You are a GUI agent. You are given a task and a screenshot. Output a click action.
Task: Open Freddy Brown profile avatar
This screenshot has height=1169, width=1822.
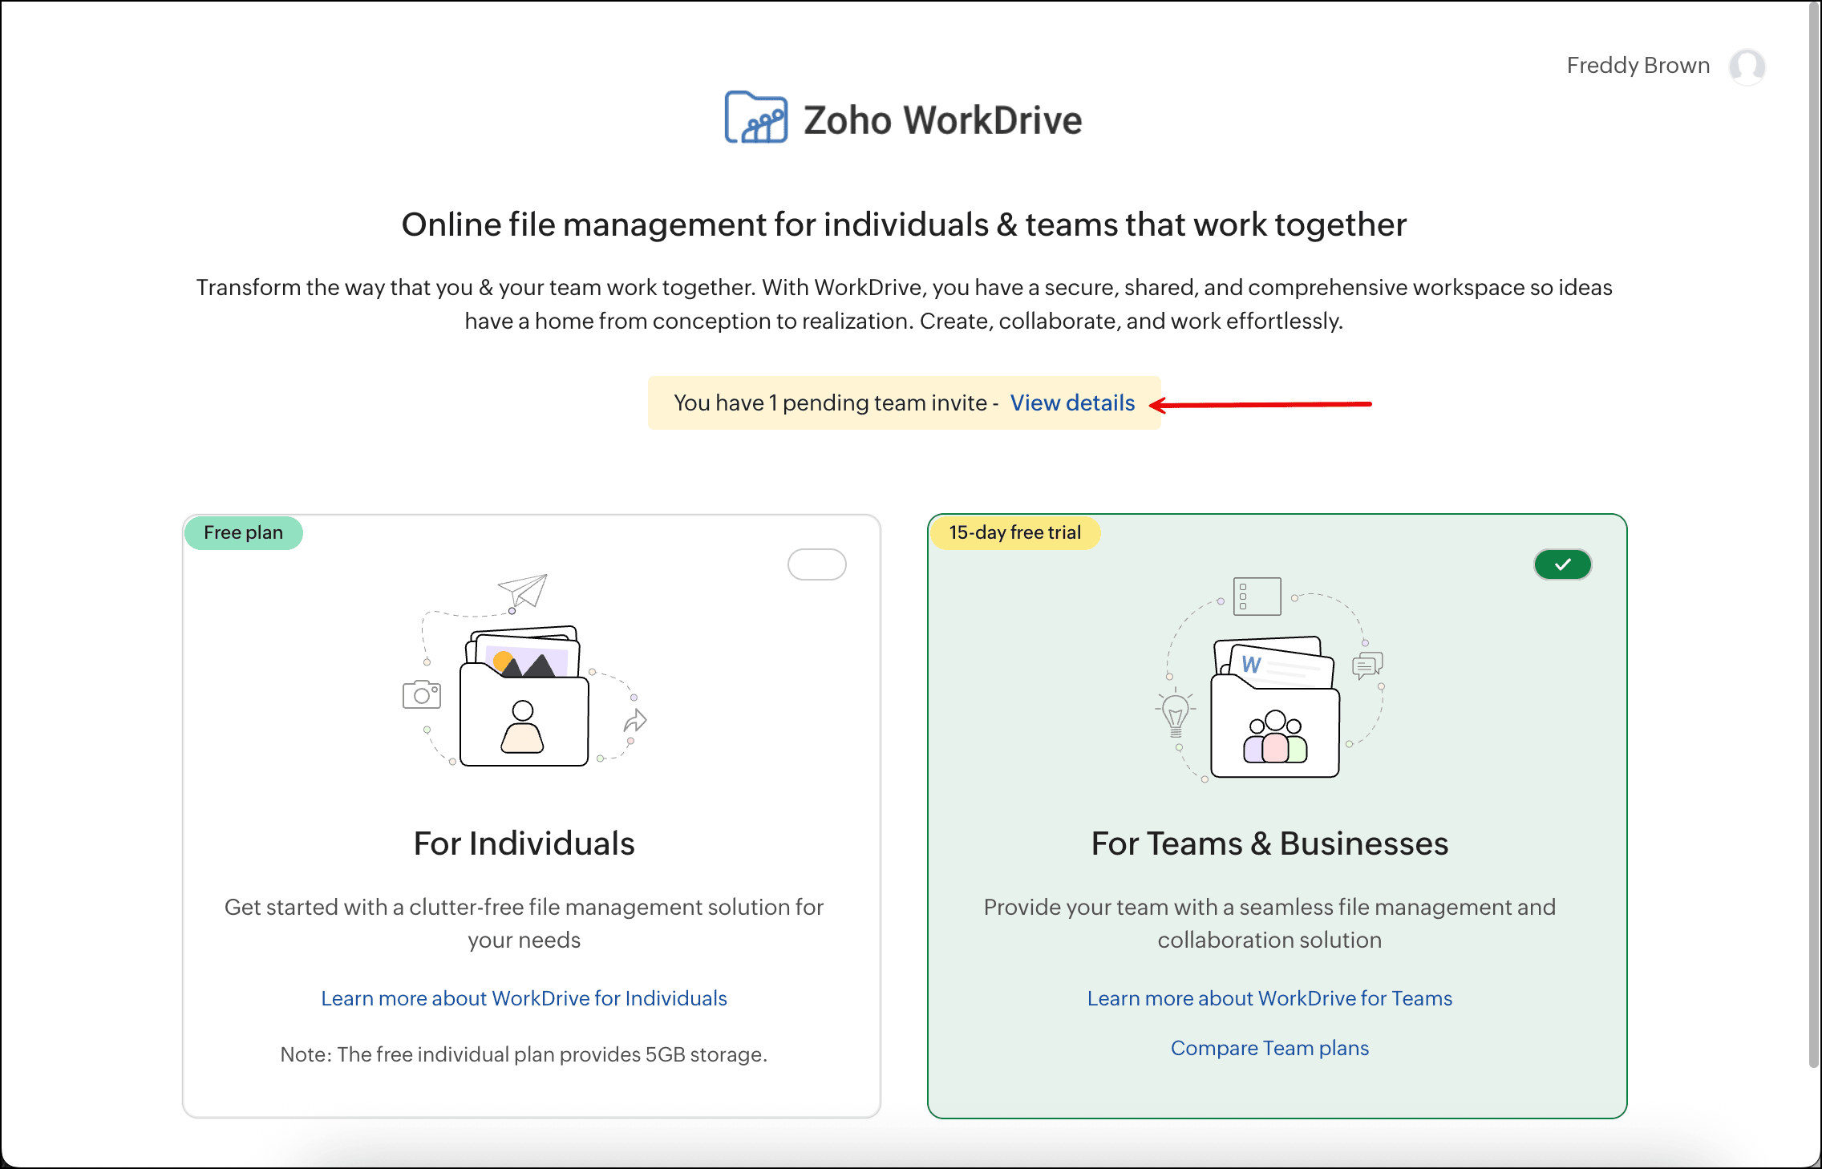point(1747,67)
